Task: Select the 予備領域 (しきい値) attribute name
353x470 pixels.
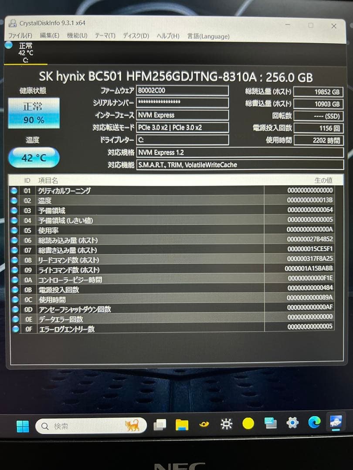Action: (x=65, y=221)
